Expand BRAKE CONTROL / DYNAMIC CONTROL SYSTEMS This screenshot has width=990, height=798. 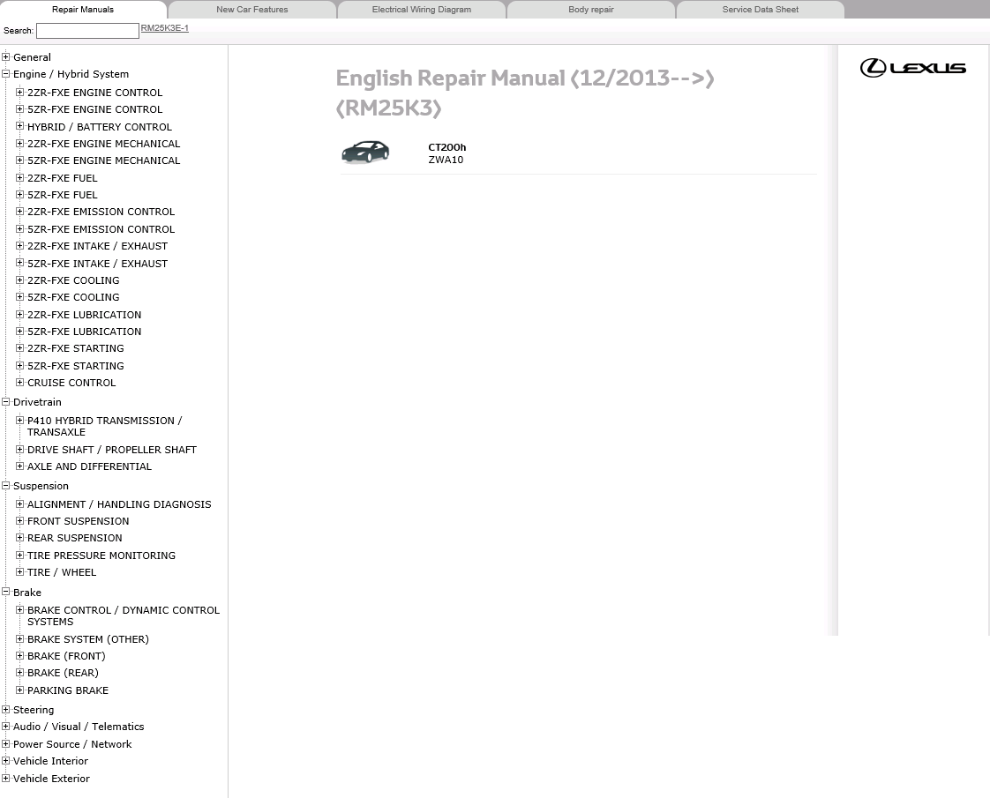(19, 610)
